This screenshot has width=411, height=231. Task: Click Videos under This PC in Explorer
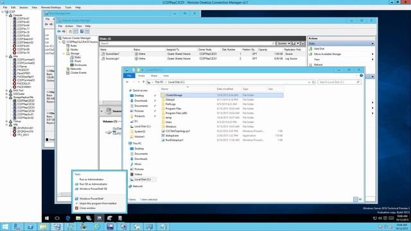pos(138,175)
